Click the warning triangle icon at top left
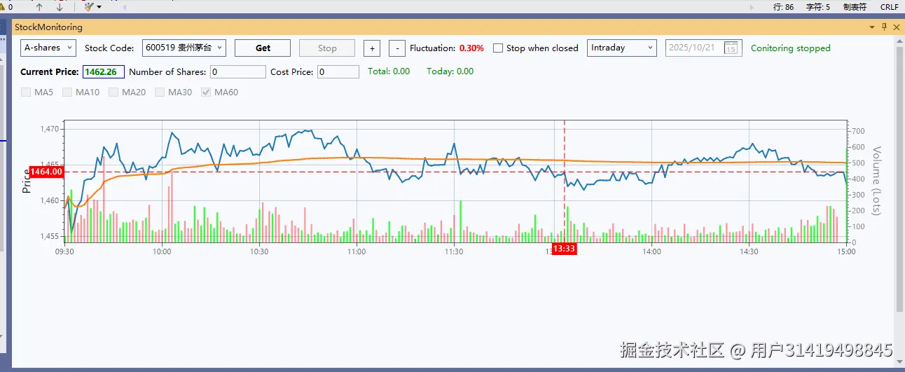Image resolution: width=905 pixels, height=372 pixels. [x=2, y=7]
